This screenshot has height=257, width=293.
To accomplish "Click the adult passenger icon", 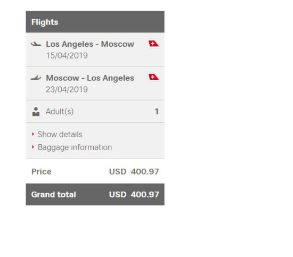I will click(36, 112).
